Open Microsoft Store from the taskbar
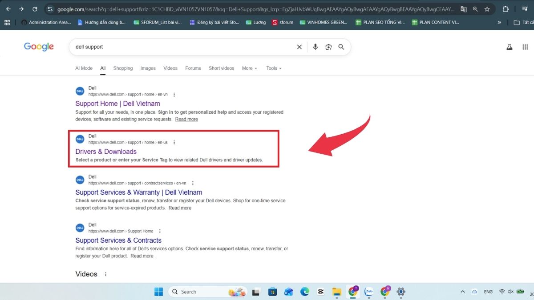This screenshot has width=534, height=300. [x=272, y=292]
